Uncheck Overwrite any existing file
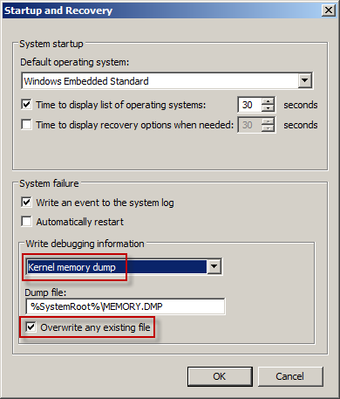 click(31, 327)
